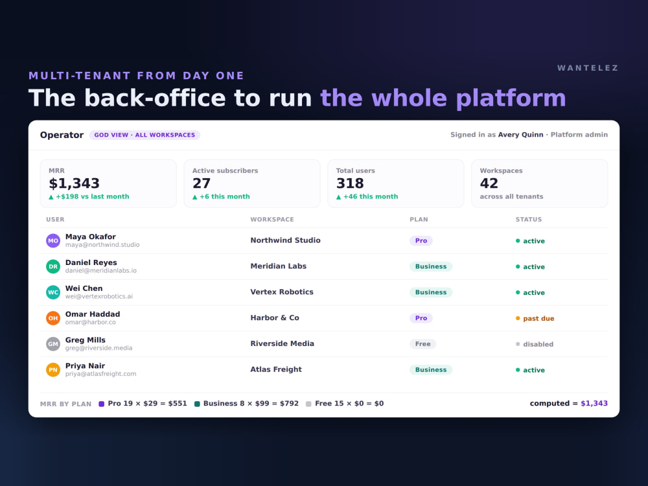Viewport: 648px width, 486px height.
Task: Click the PLAN column header
Action: point(419,220)
